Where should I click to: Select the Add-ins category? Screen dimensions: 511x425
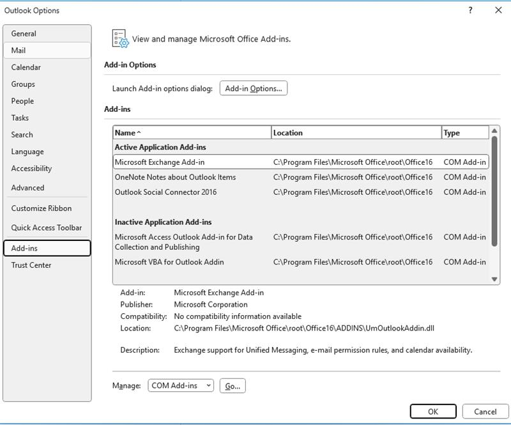(x=47, y=248)
